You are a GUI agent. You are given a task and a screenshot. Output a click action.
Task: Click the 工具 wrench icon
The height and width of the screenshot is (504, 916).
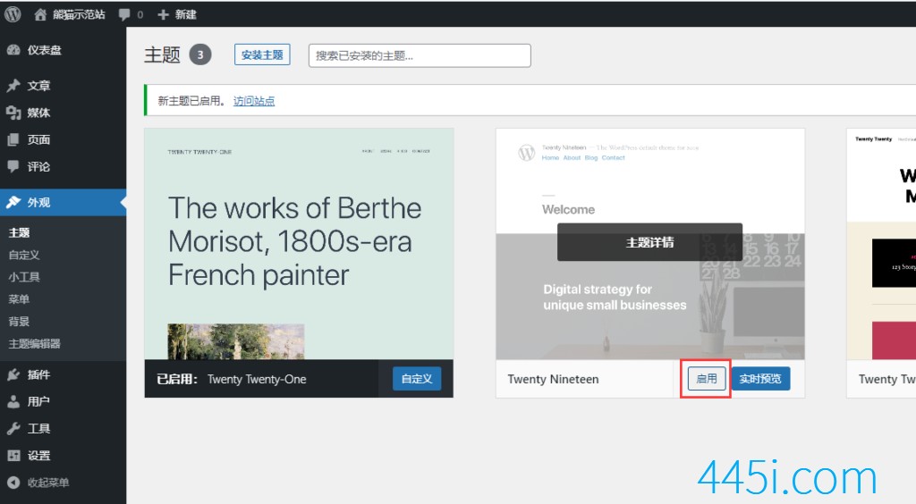(13, 429)
